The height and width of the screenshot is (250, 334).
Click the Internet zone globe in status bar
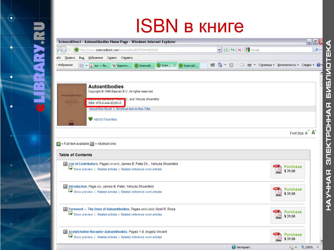(x=234, y=247)
